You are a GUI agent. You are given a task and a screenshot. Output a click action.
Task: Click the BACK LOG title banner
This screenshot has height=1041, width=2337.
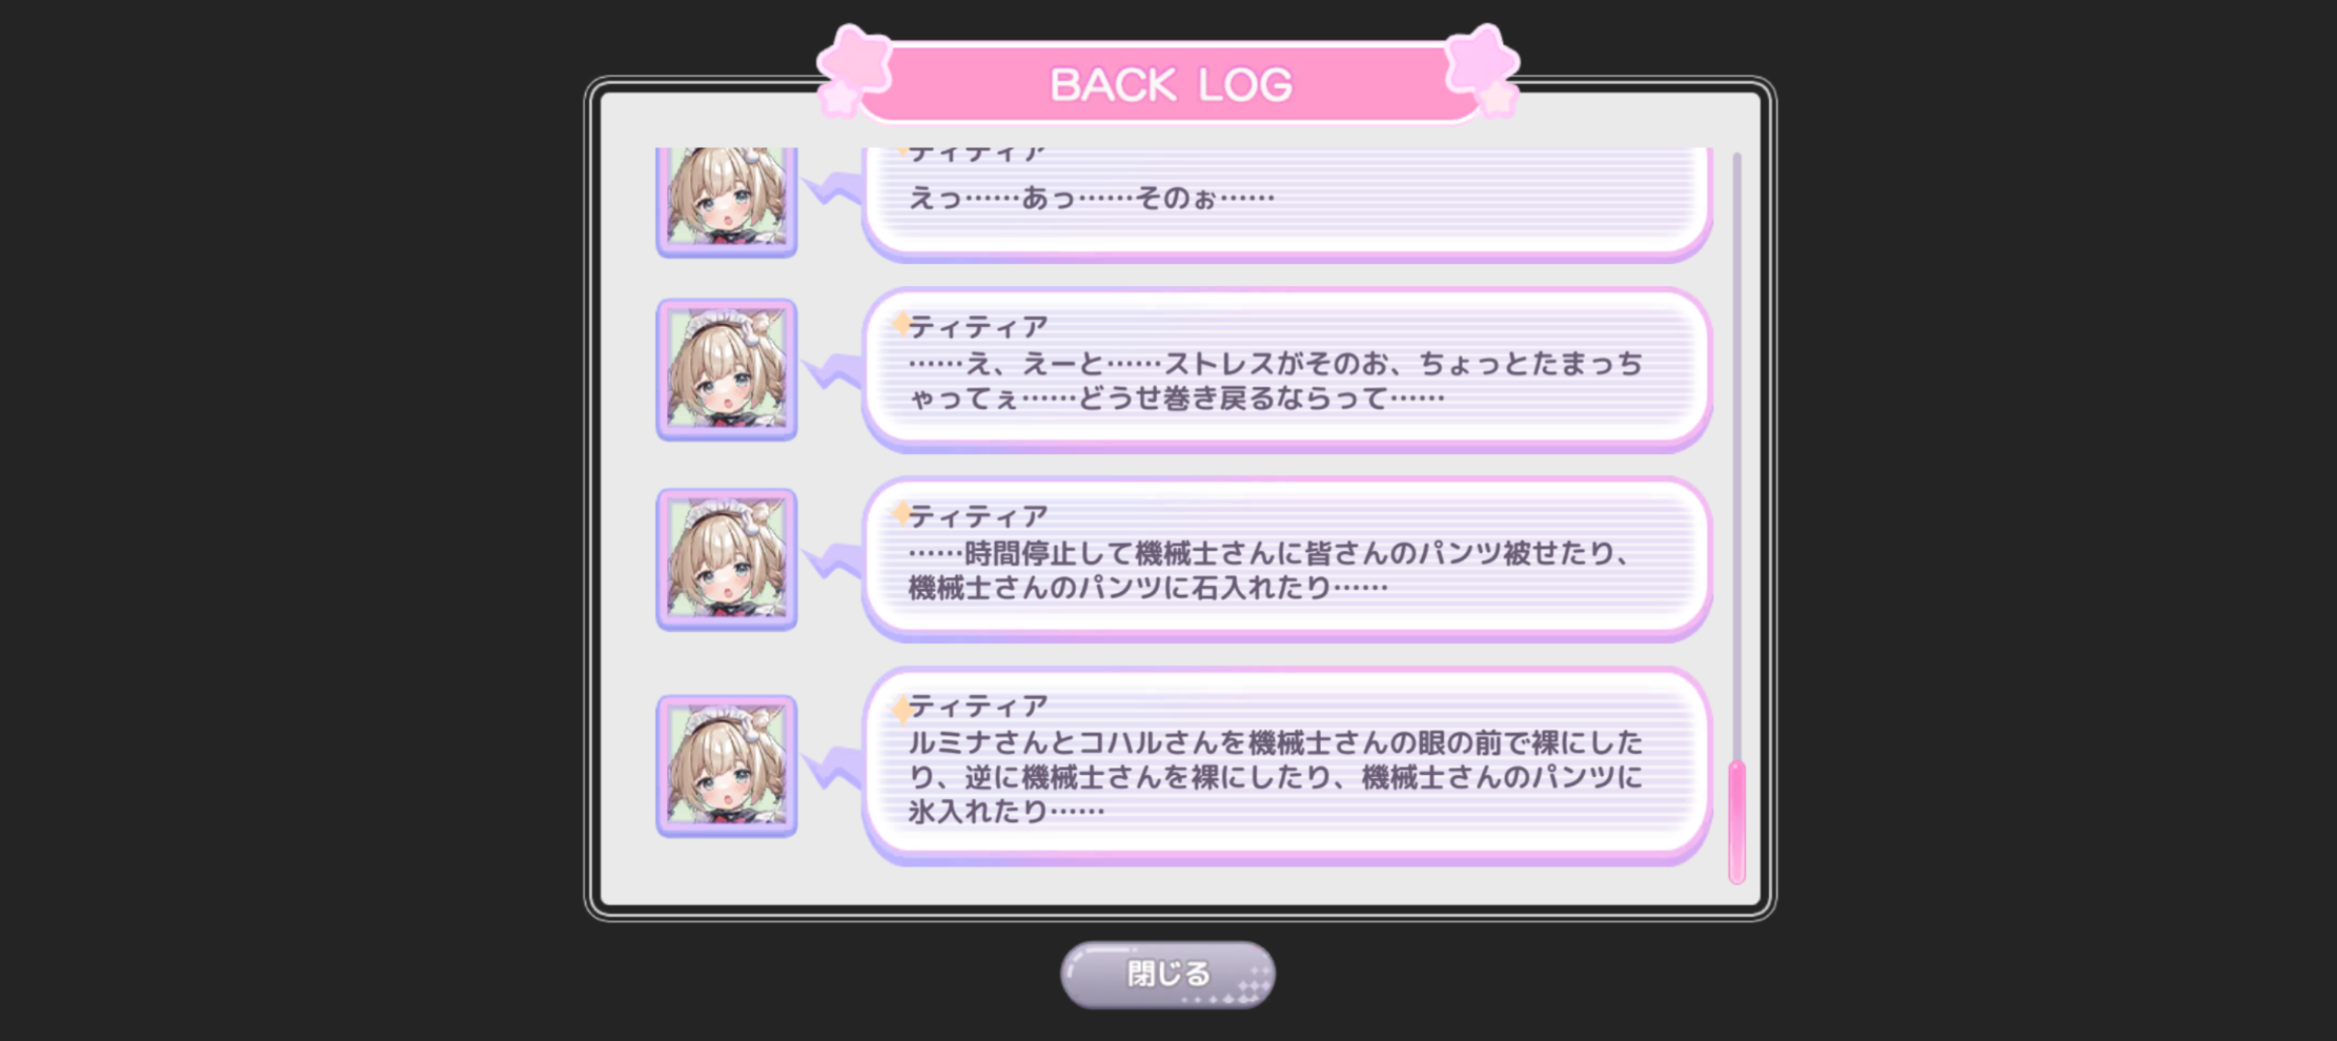click(1169, 84)
